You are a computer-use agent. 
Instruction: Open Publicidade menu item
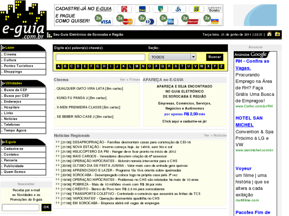(23, 166)
